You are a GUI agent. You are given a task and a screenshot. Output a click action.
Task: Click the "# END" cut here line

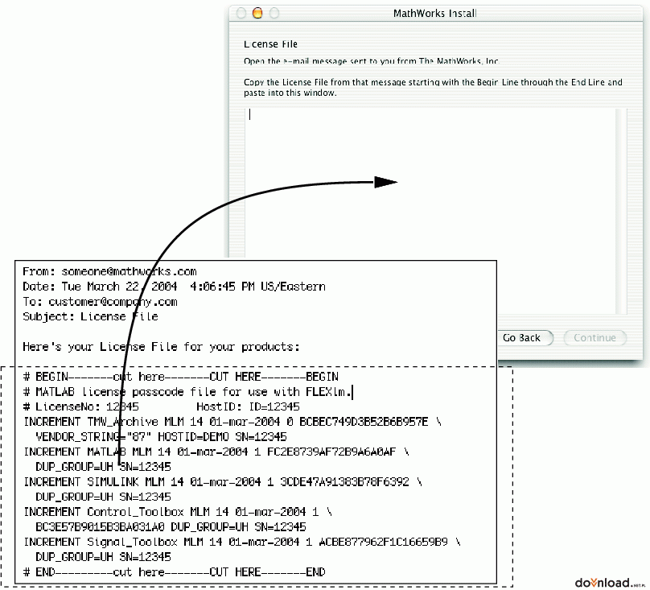click(x=174, y=572)
